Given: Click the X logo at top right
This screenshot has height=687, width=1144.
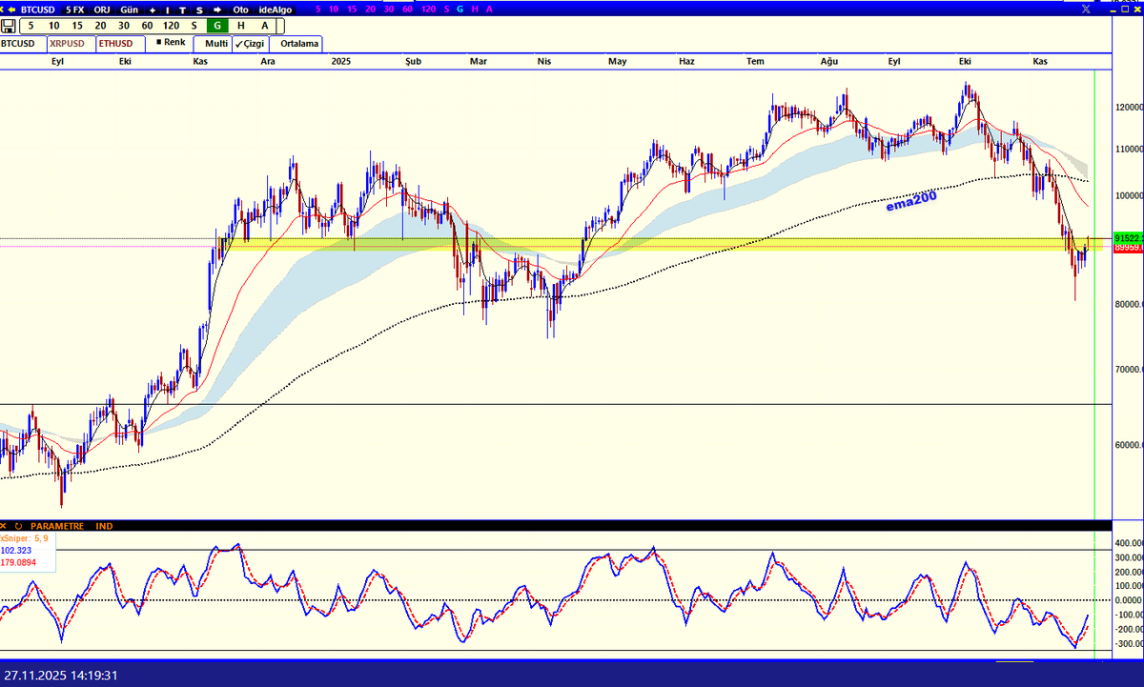Looking at the screenshot, I should point(1086,9).
